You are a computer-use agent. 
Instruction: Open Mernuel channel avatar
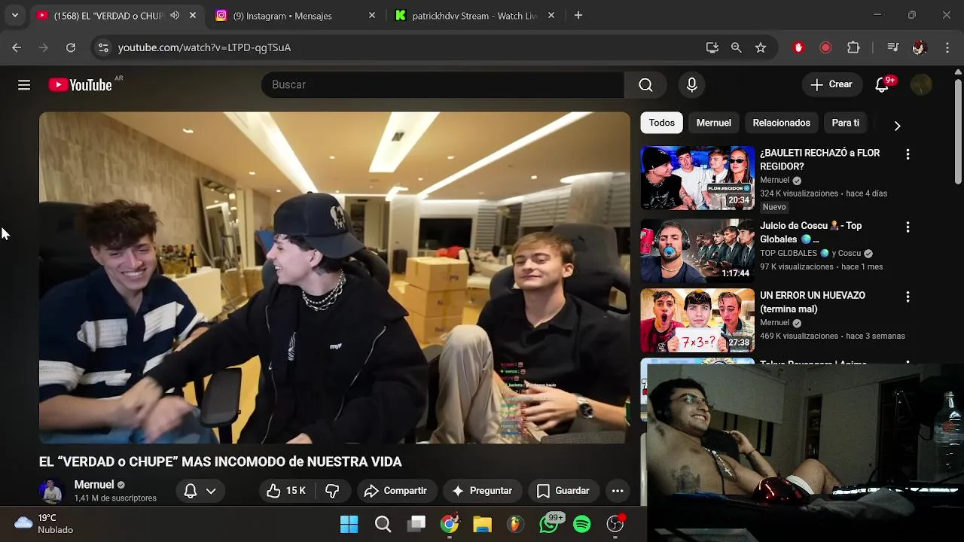pos(52,491)
